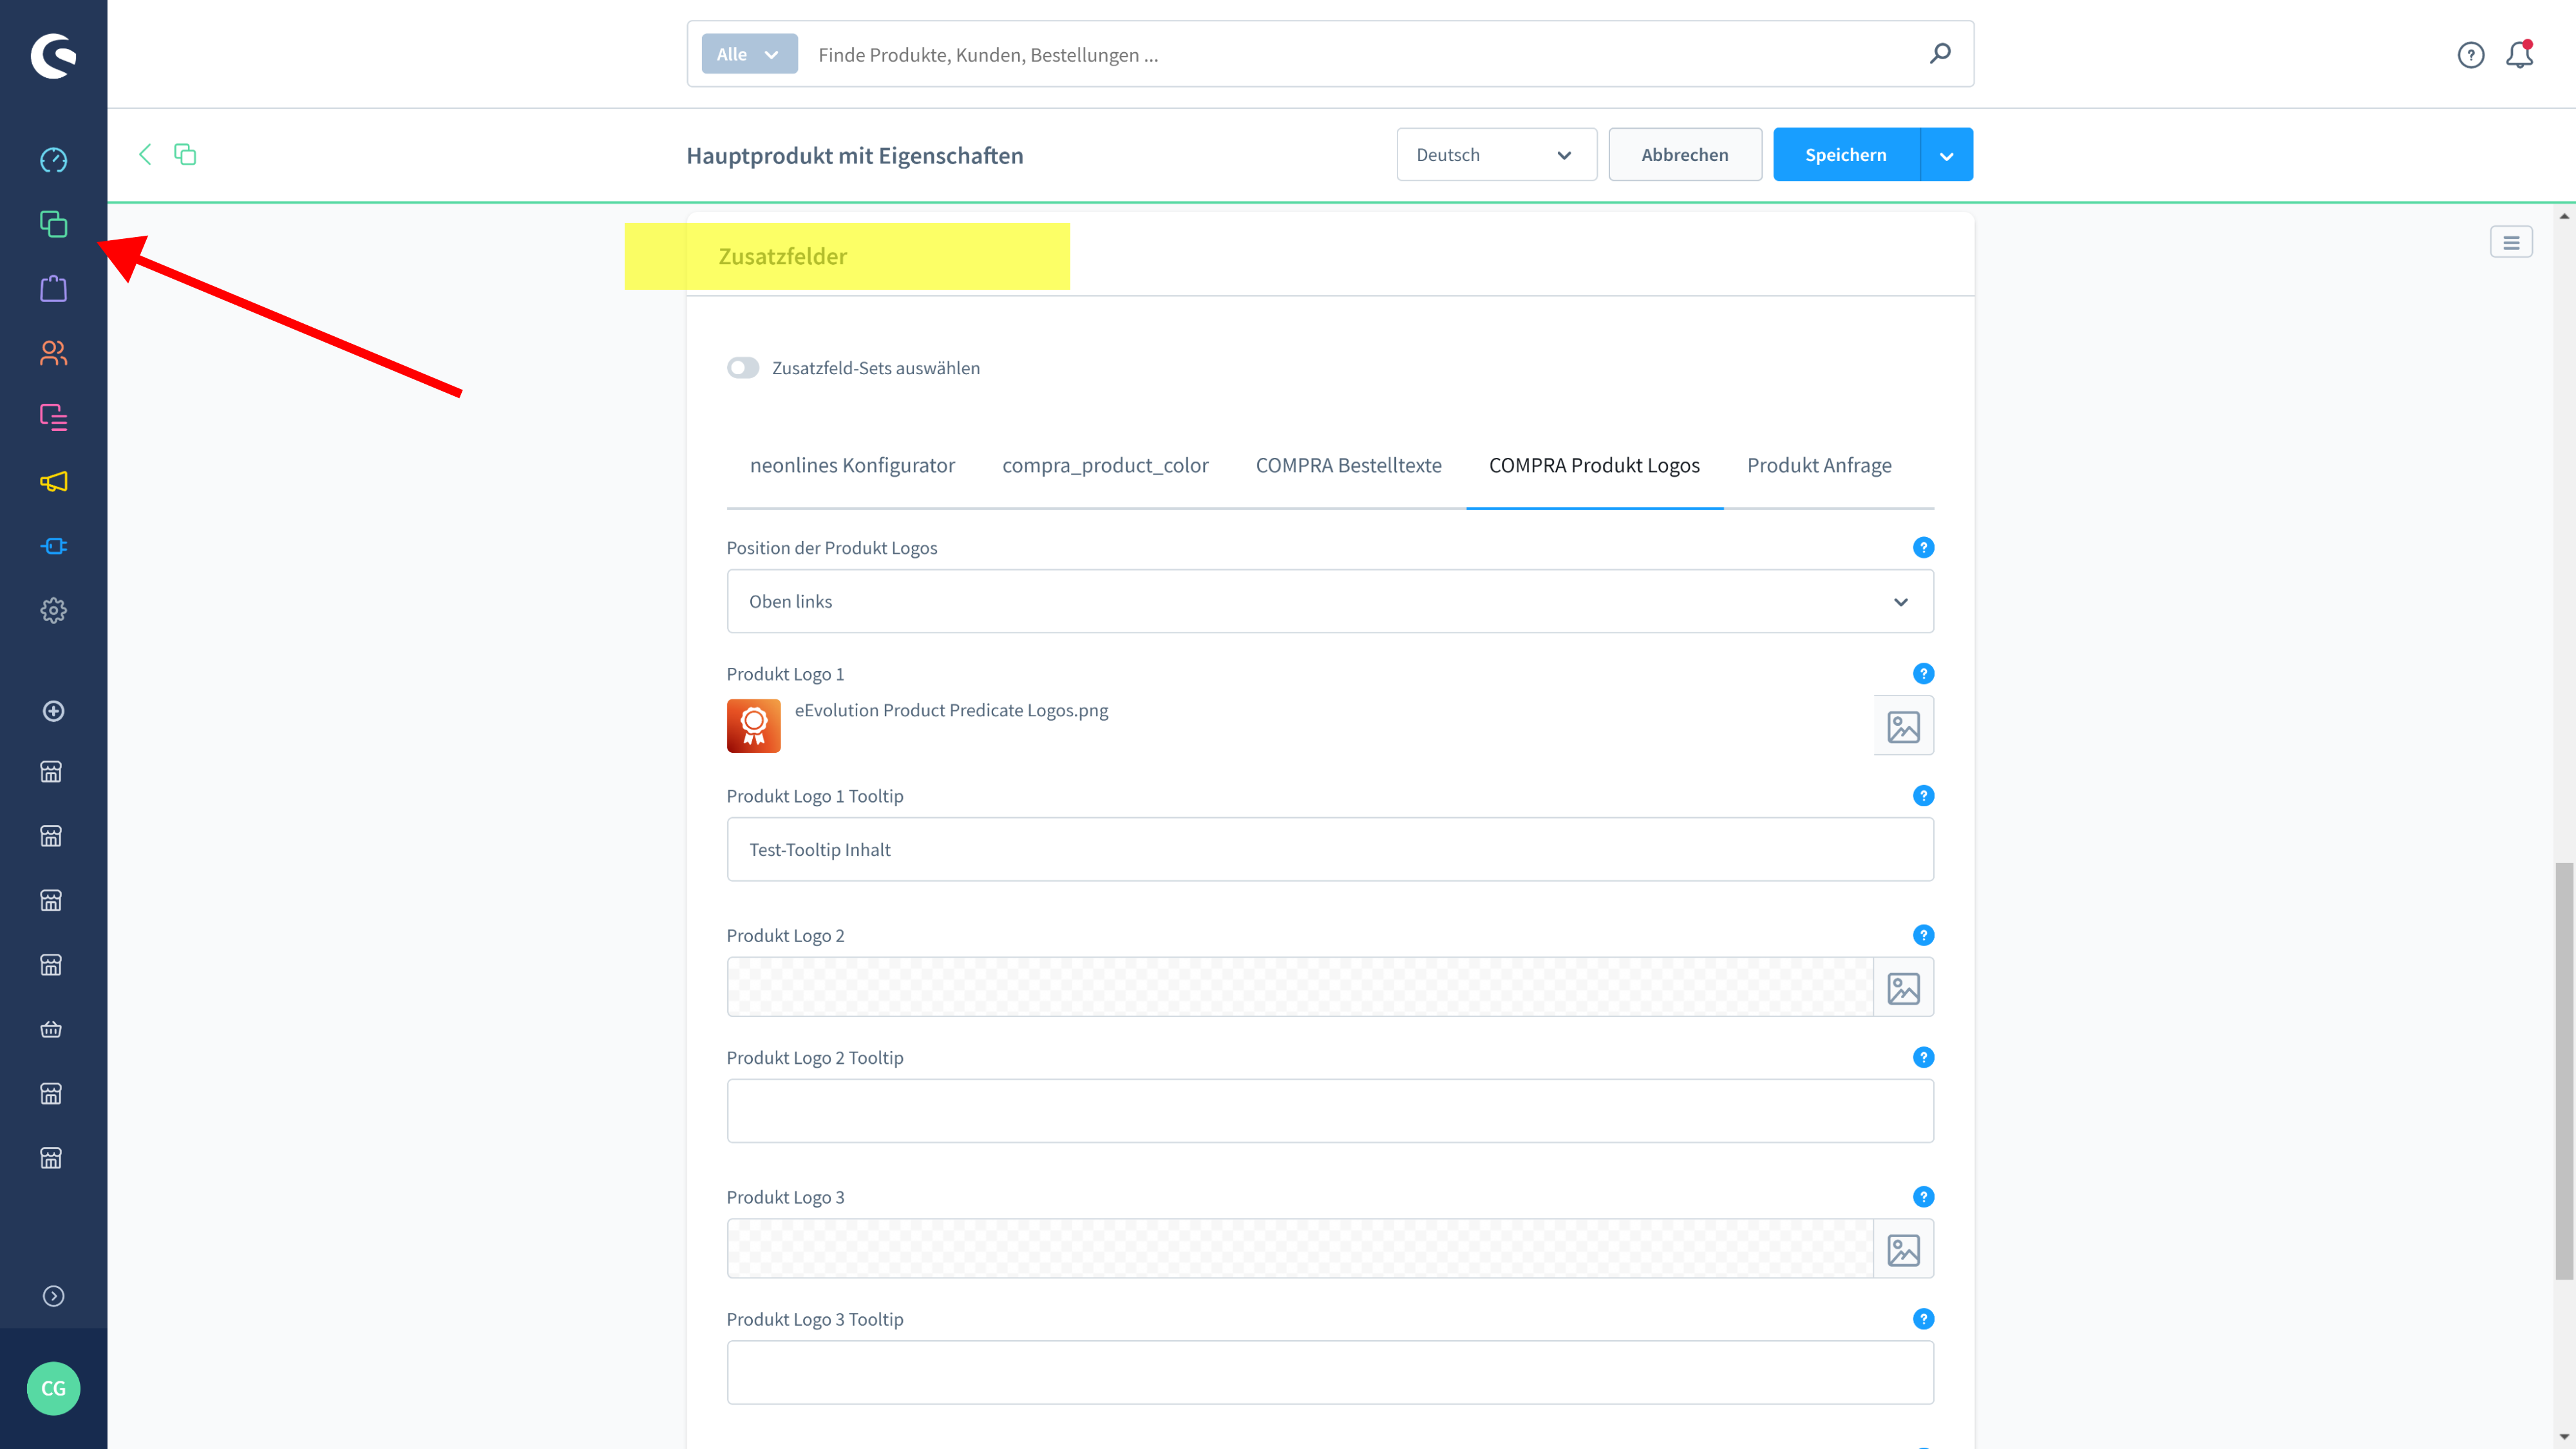The height and width of the screenshot is (1449, 2576).
Task: Click Produkt Logo 2 Tooltip field
Action: [1330, 1111]
